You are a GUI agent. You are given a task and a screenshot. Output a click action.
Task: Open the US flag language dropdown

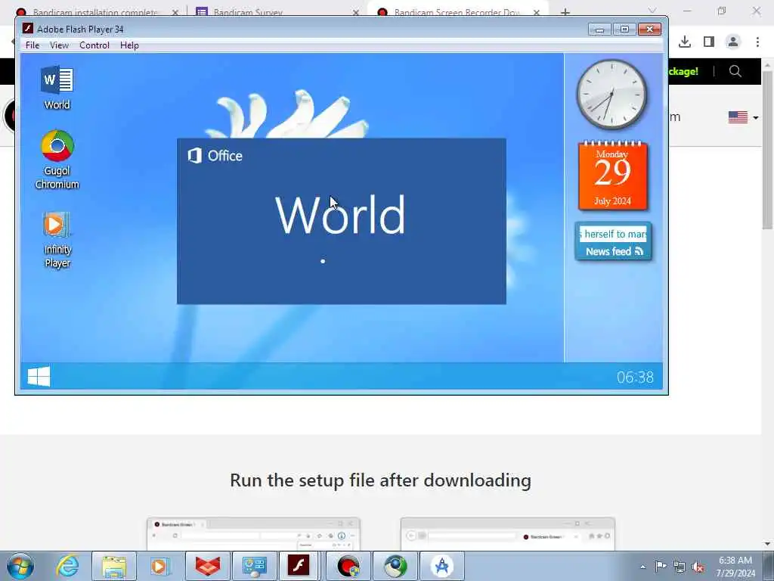(x=743, y=117)
